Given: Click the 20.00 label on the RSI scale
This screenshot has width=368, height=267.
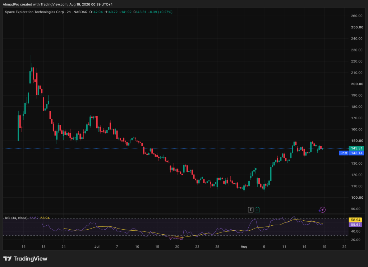Looking at the screenshot, I should point(355,240).
